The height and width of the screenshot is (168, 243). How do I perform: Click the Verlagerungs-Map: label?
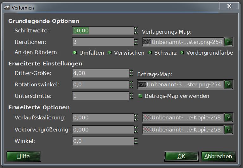(x=167, y=32)
